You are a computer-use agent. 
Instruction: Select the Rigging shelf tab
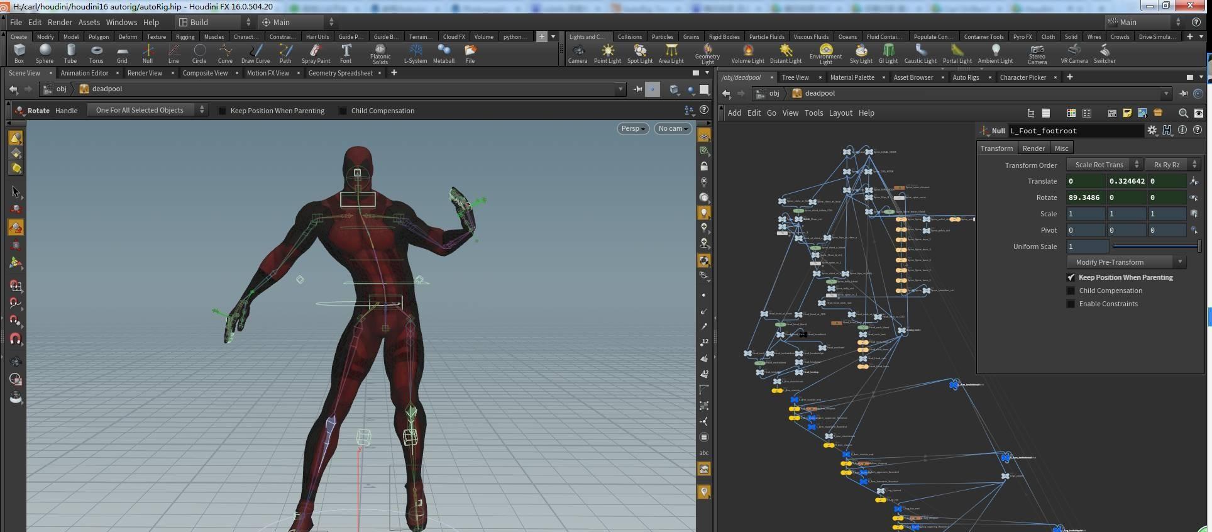click(185, 36)
